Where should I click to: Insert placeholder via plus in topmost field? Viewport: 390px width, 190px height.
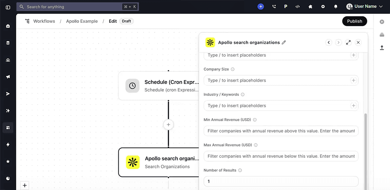click(x=353, y=55)
